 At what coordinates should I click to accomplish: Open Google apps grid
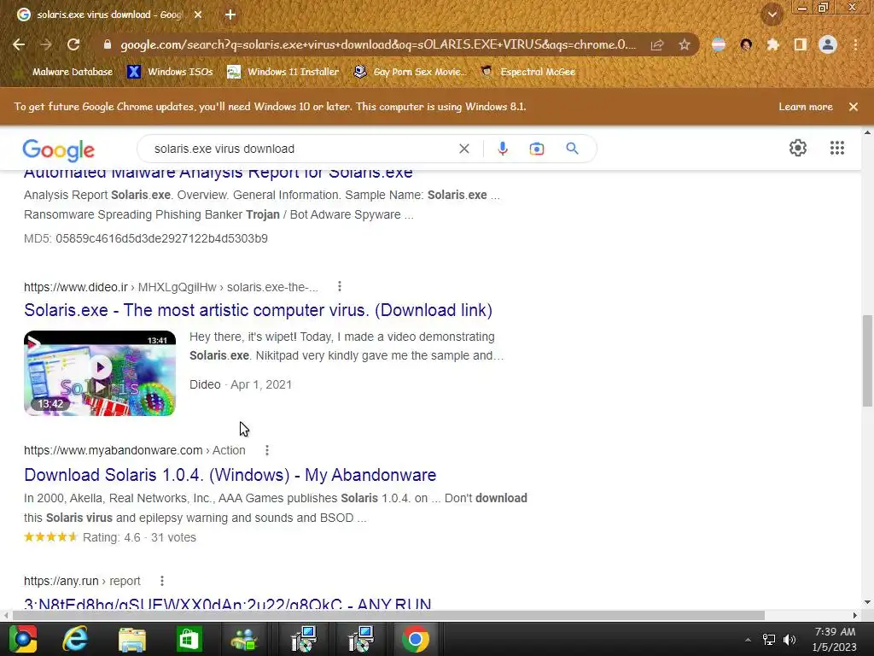tap(837, 148)
